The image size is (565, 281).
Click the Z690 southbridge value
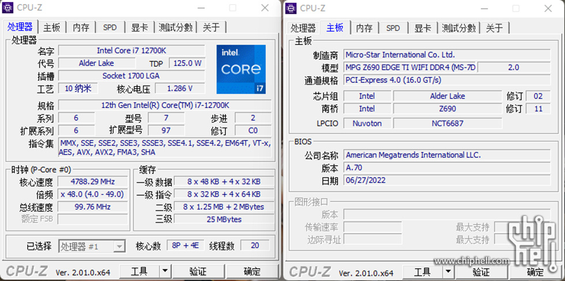447,109
